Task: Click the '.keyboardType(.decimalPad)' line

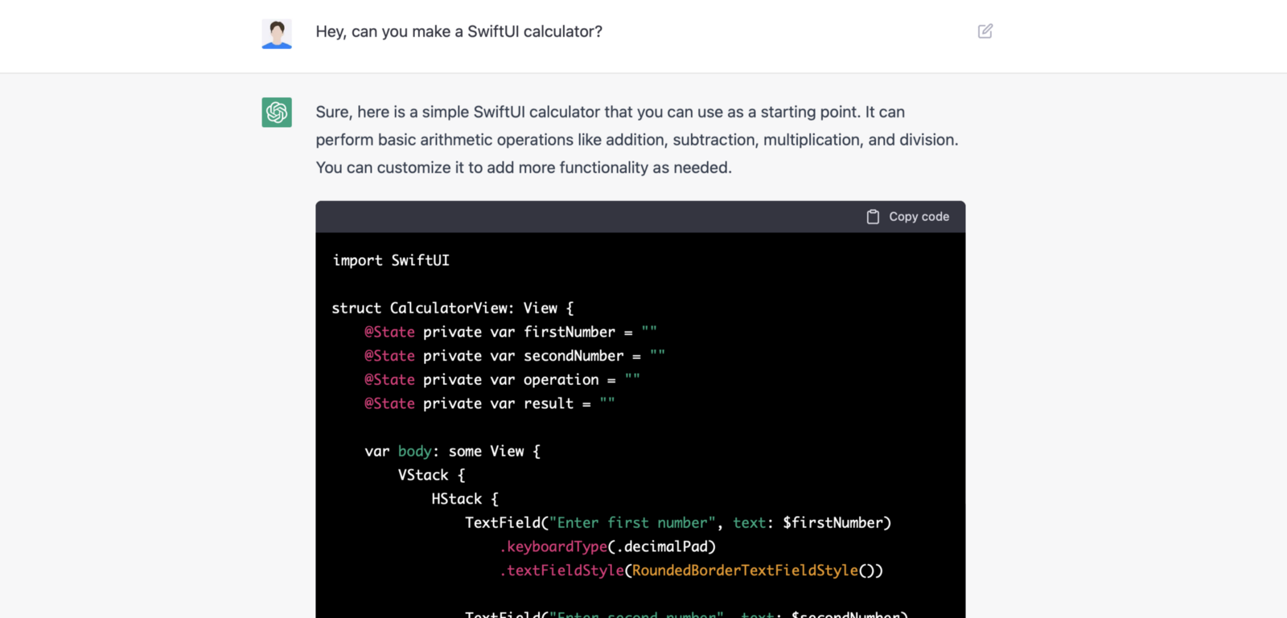Action: pyautogui.click(x=607, y=546)
